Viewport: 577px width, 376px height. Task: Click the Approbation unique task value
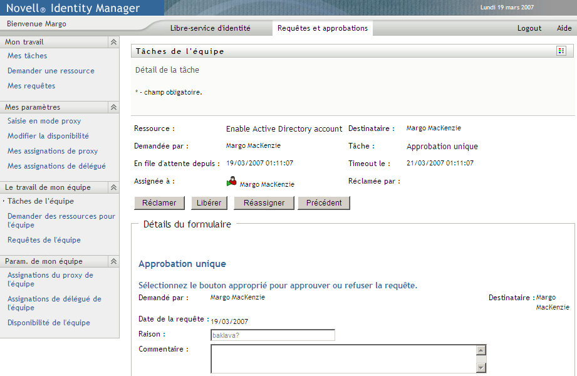pos(442,147)
